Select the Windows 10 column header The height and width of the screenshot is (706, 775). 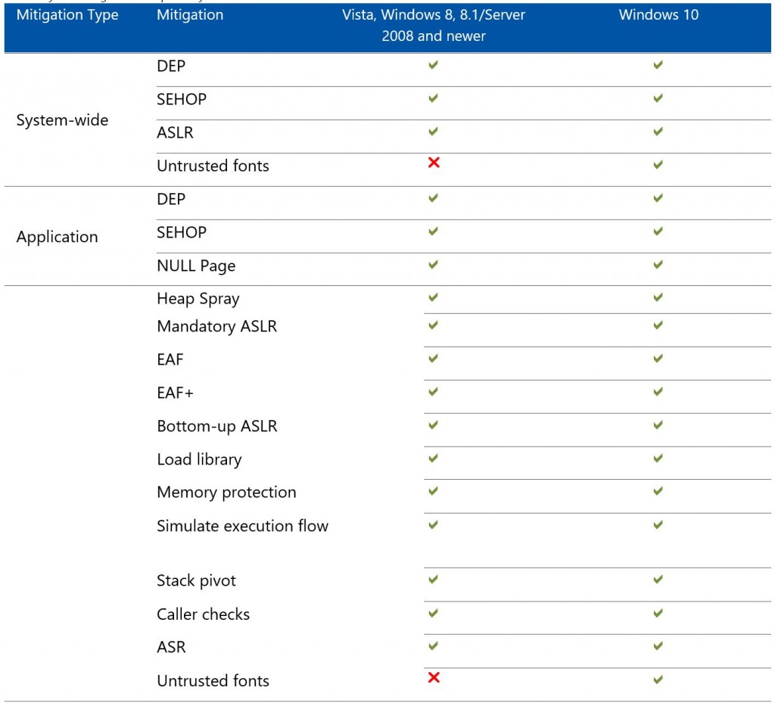click(x=657, y=14)
